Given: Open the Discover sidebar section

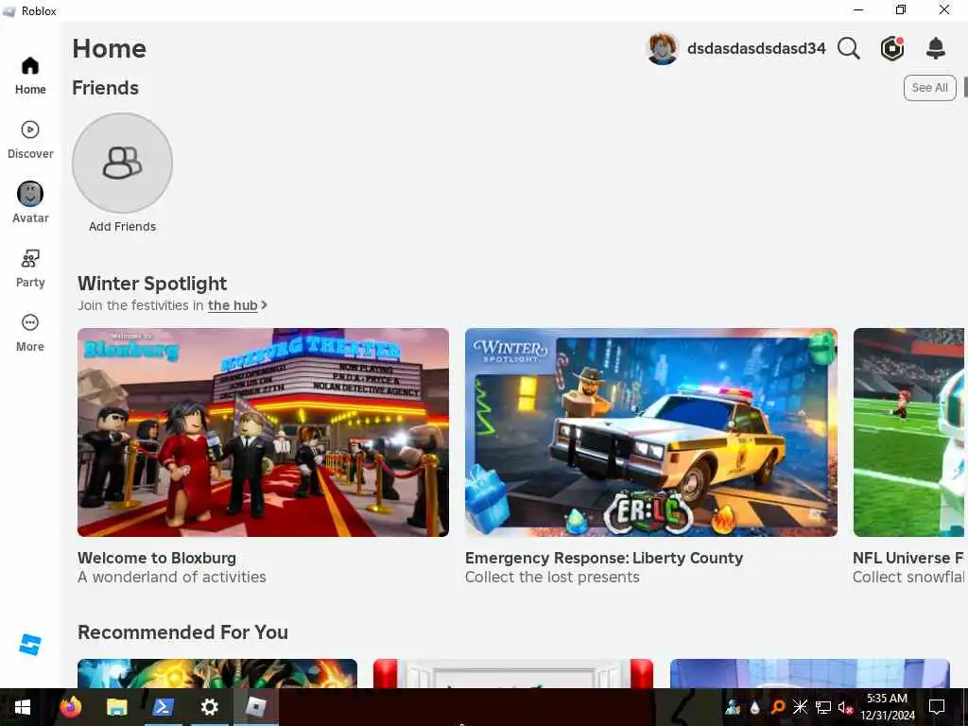Looking at the screenshot, I should point(29,140).
